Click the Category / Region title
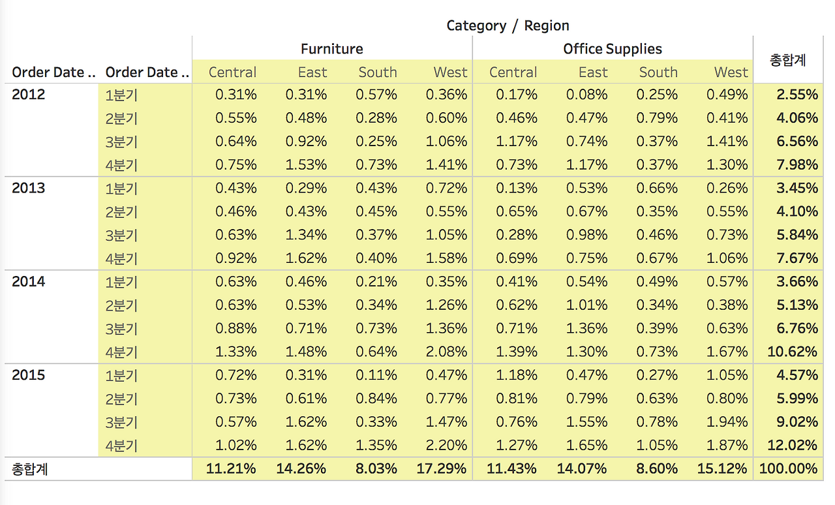The height and width of the screenshot is (505, 835). point(508,25)
